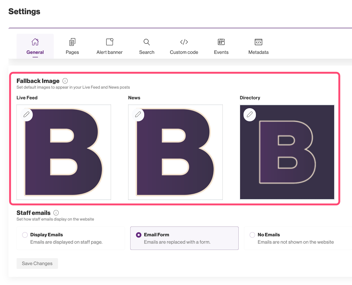Click the Alert banner icon

(110, 42)
